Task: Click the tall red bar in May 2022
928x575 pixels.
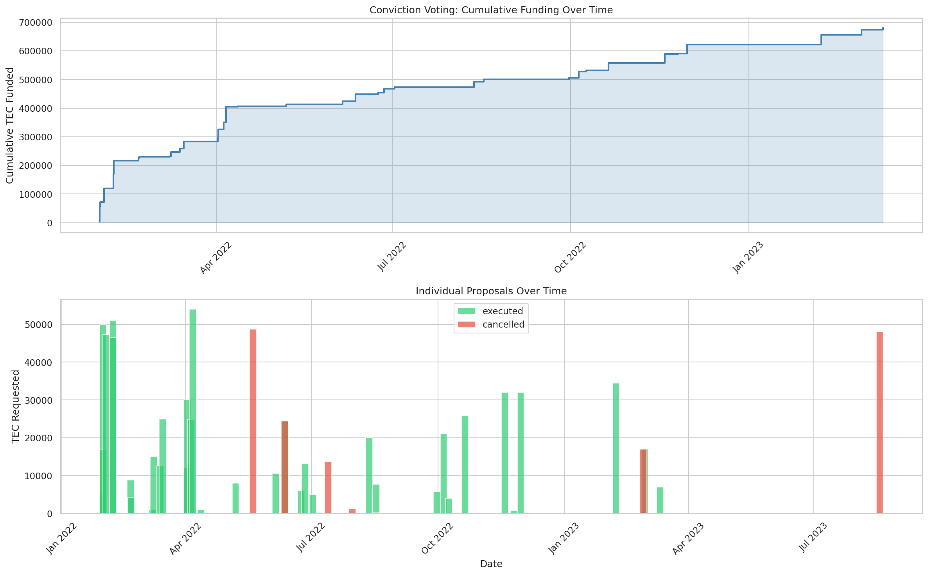Action: coord(253,420)
